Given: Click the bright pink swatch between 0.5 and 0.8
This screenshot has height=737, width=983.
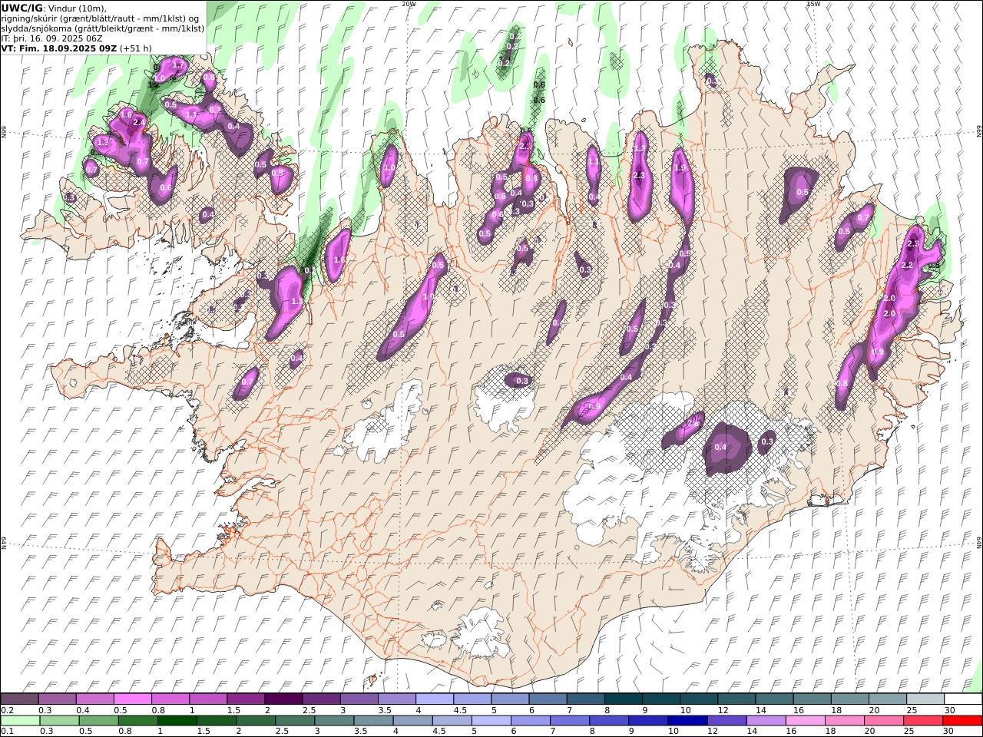Looking at the screenshot, I should [132, 699].
